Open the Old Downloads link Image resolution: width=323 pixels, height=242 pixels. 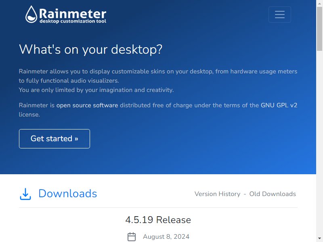(x=273, y=194)
